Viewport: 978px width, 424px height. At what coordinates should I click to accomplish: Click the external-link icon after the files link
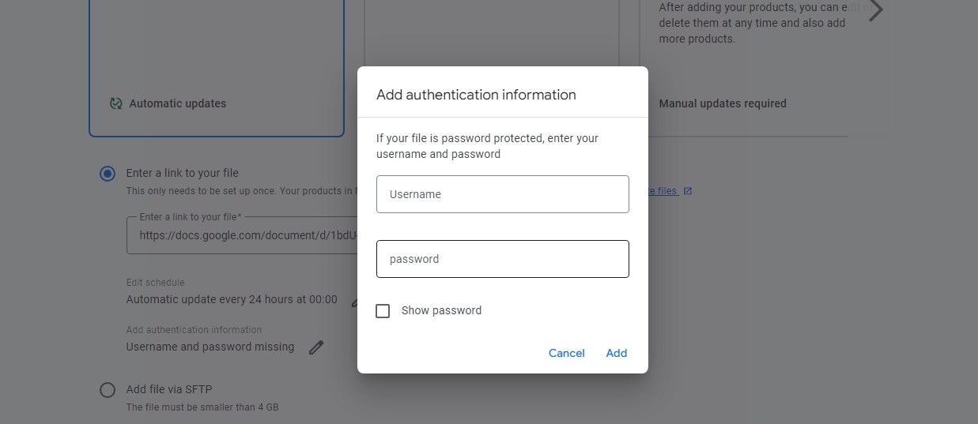pos(687,191)
